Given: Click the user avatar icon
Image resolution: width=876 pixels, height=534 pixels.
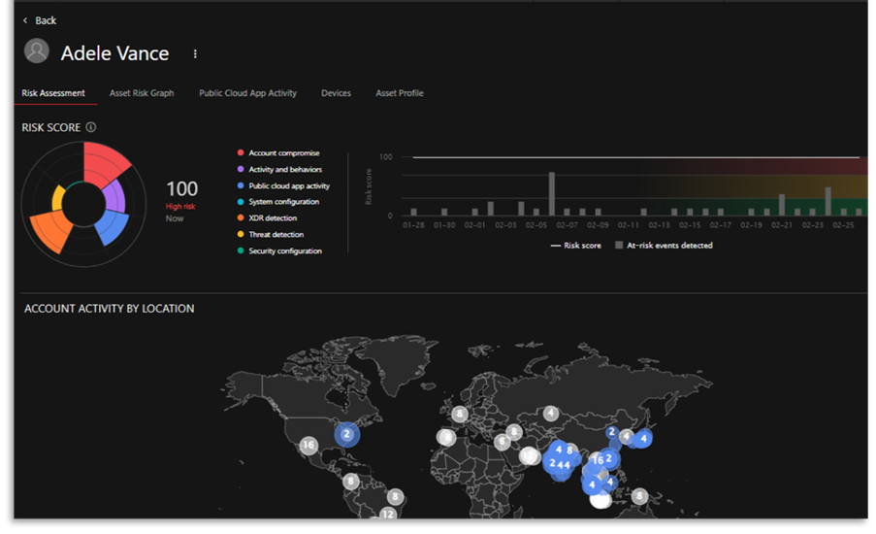Looking at the screenshot, I should click(x=37, y=52).
